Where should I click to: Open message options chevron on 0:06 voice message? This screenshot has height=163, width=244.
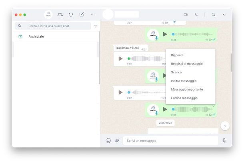click(x=214, y=106)
